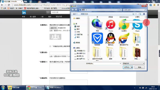Select 图片 pictures library in sidebar
160x90 pixels.
(x=77, y=29)
